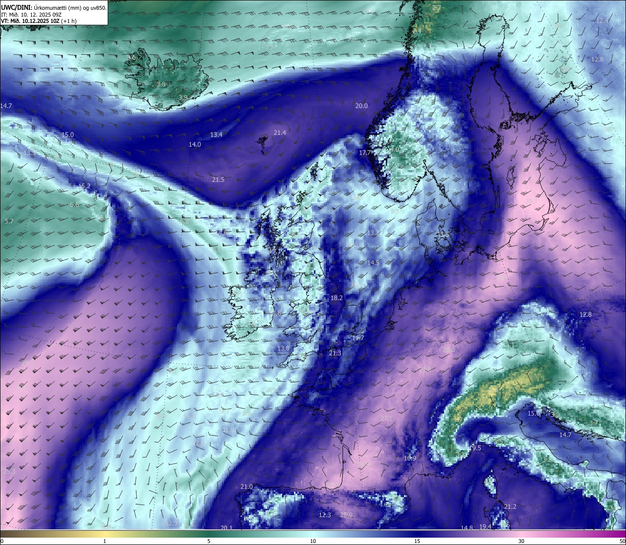626x545 pixels.
Task: Click the 3.9 value on southern Iceland
Action: (183, 98)
